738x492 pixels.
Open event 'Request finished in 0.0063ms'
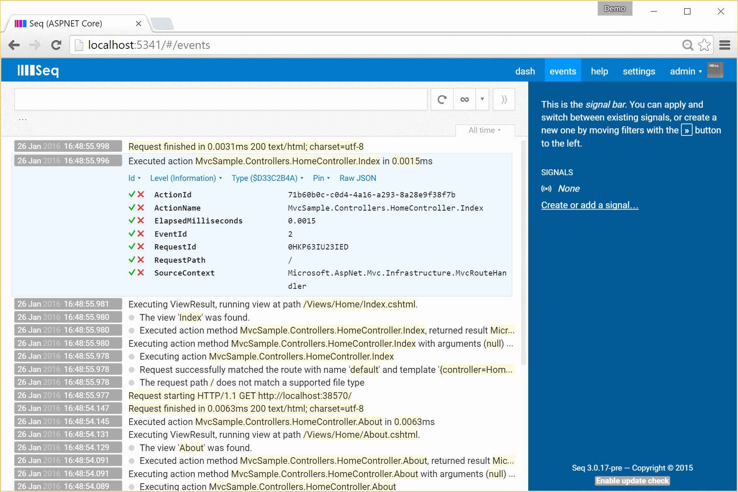pos(246,408)
